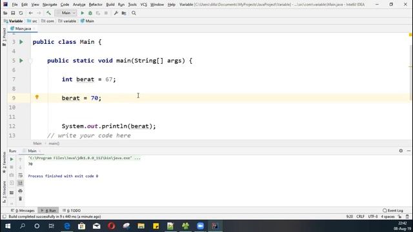Open Settings with the wrench icon

pyautogui.click(x=116, y=13)
